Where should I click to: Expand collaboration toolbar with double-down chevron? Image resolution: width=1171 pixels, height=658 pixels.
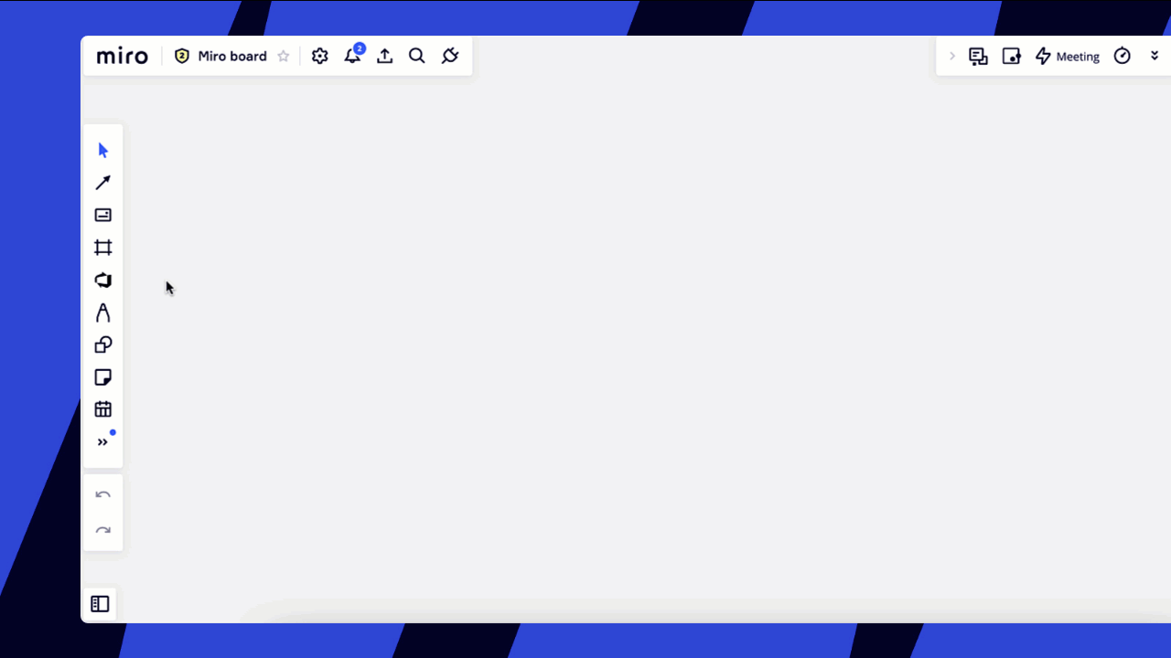point(1155,57)
